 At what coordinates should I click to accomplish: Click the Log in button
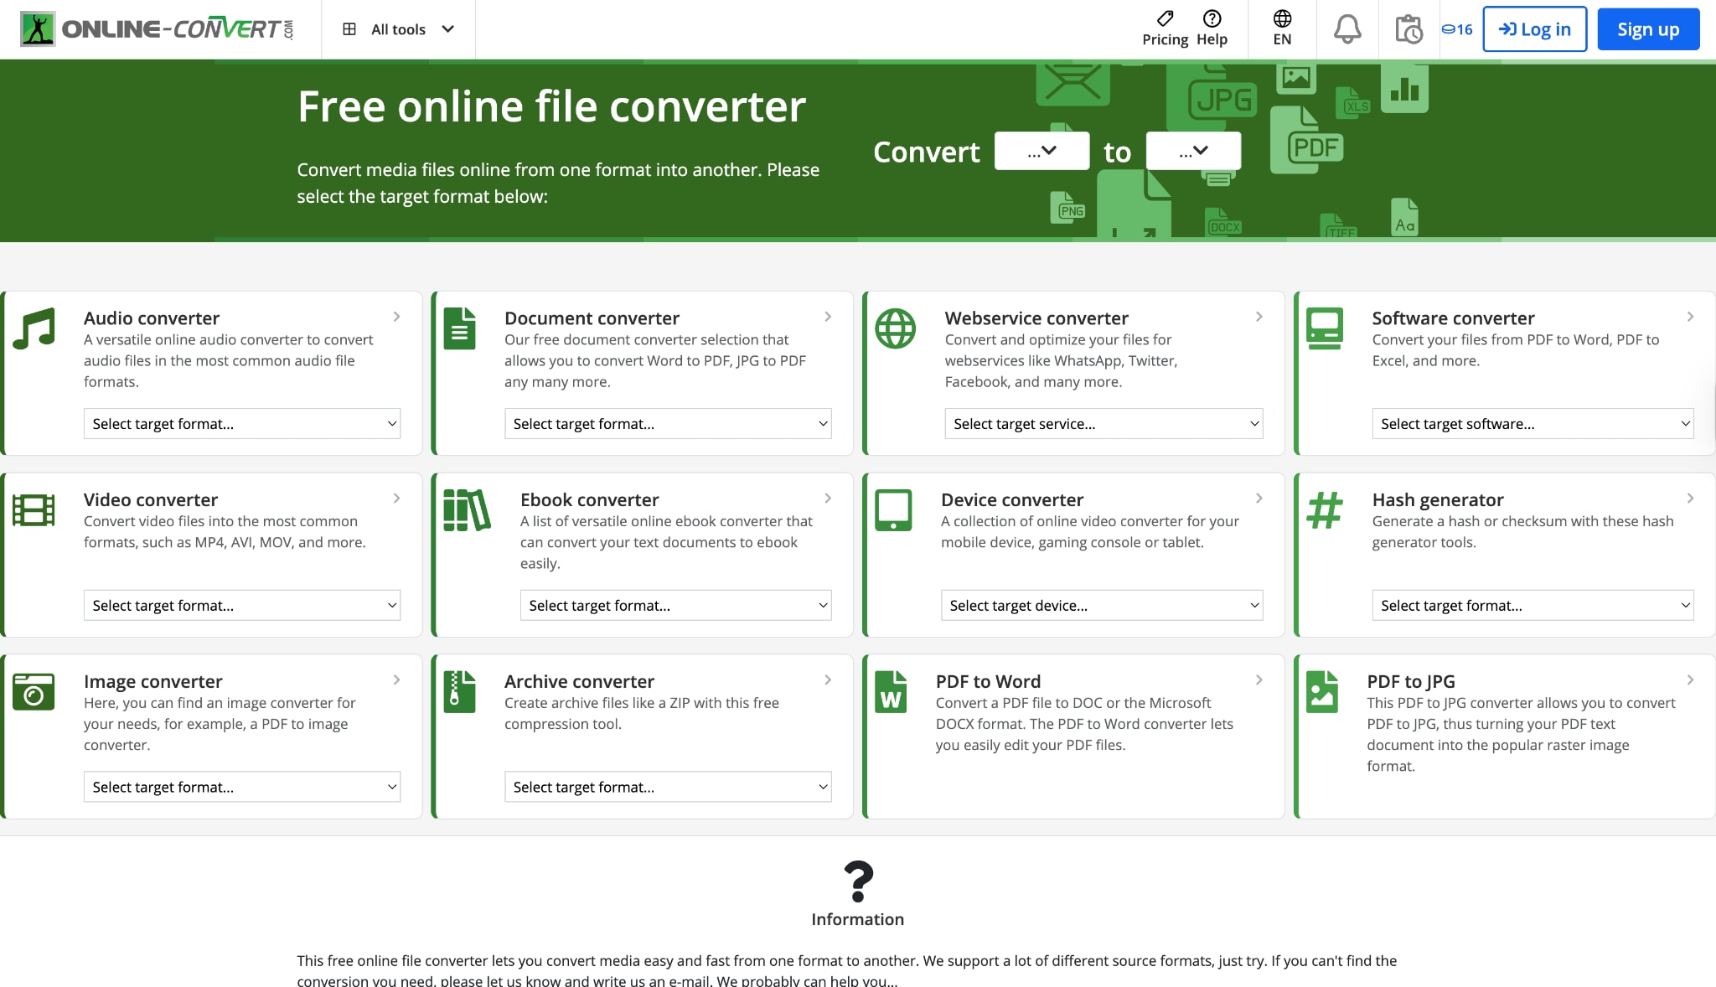pyautogui.click(x=1534, y=28)
